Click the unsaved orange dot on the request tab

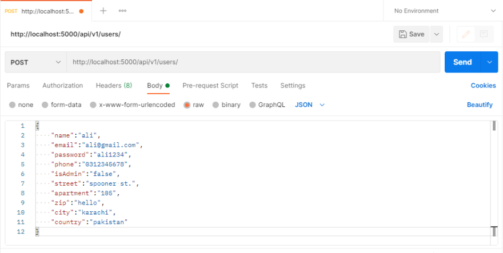[x=81, y=11]
